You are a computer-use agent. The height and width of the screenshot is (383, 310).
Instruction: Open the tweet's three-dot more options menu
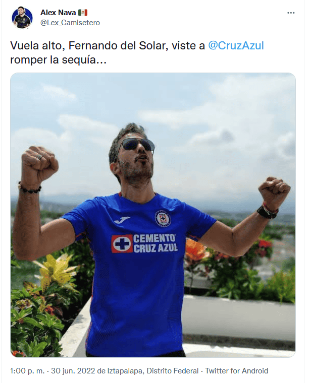point(291,13)
